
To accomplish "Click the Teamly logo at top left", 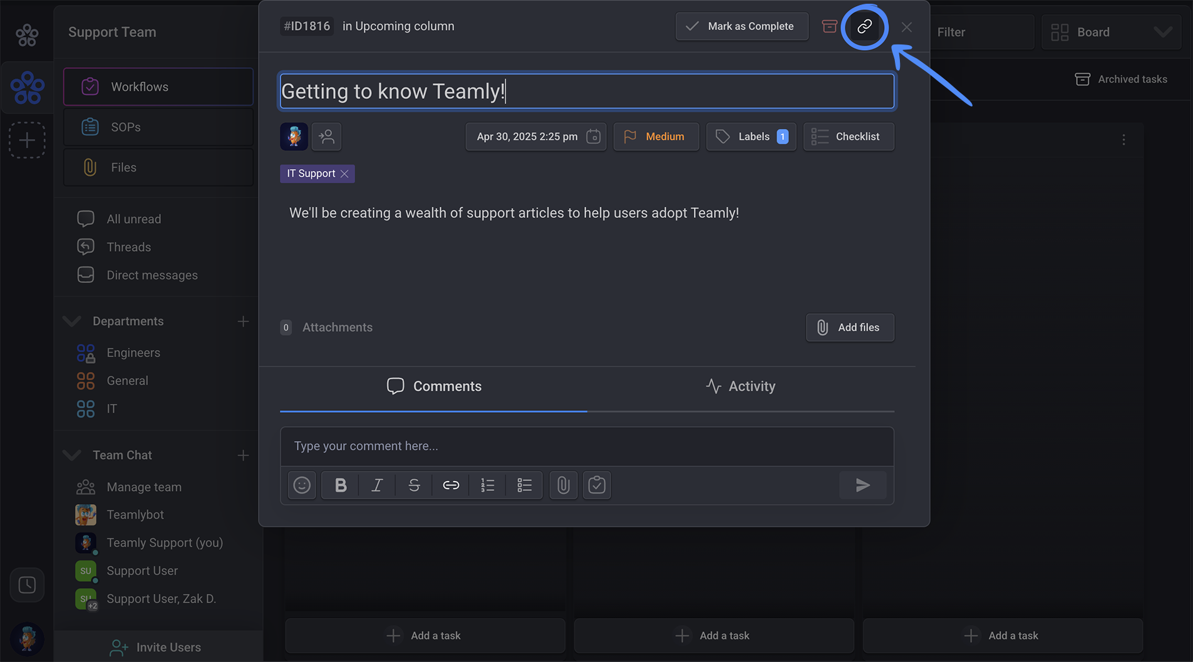I will 27,34.
